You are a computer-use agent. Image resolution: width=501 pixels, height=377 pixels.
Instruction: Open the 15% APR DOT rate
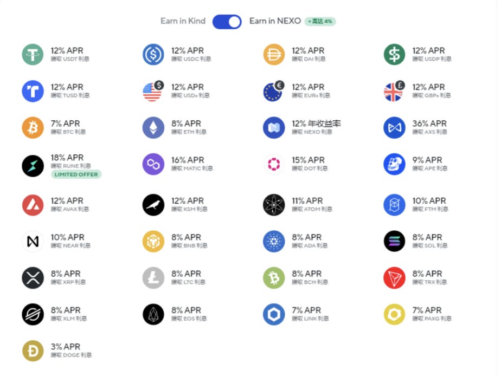(x=309, y=160)
